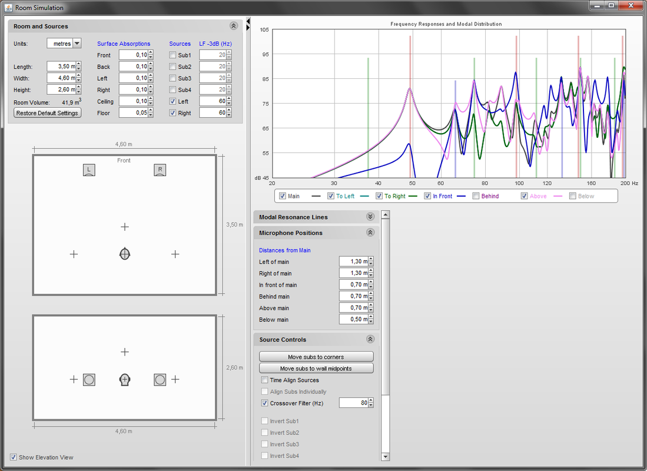Screen dimensions: 647x471
Task: Collapse the Source Controls section
Action: [x=370, y=339]
